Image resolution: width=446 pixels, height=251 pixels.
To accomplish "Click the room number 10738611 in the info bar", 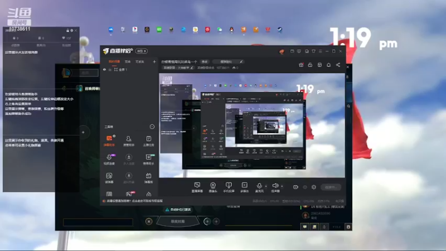I will [222, 67].
